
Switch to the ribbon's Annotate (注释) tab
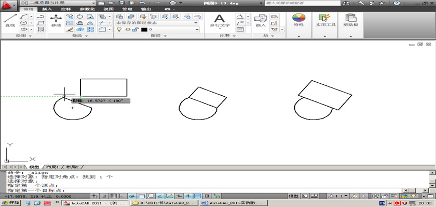click(x=65, y=9)
